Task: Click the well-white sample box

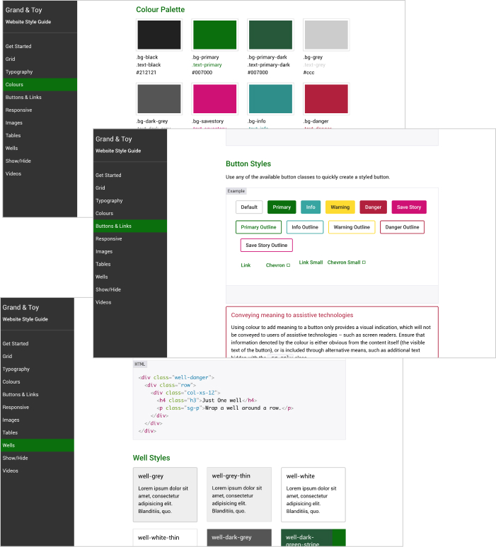Action: 313,494
